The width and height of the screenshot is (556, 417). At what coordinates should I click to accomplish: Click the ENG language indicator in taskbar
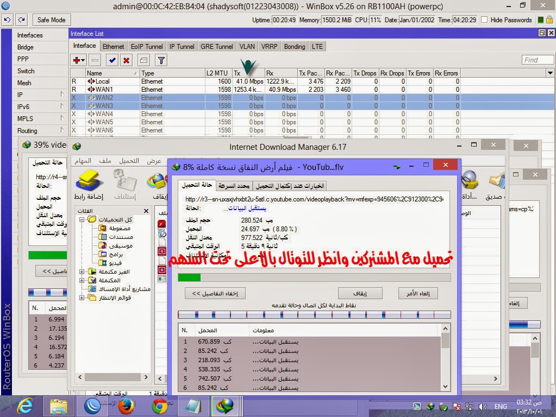[501, 407]
